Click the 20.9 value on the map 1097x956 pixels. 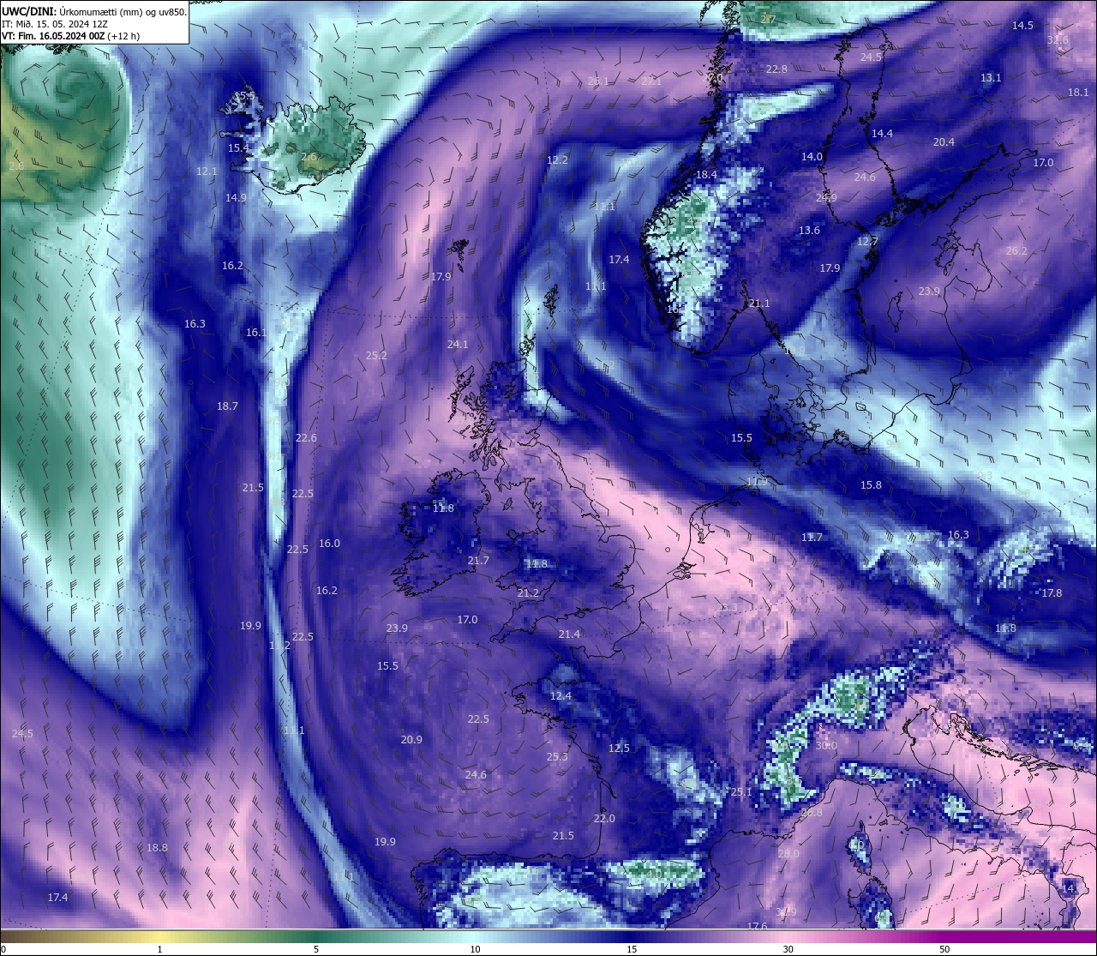click(411, 740)
